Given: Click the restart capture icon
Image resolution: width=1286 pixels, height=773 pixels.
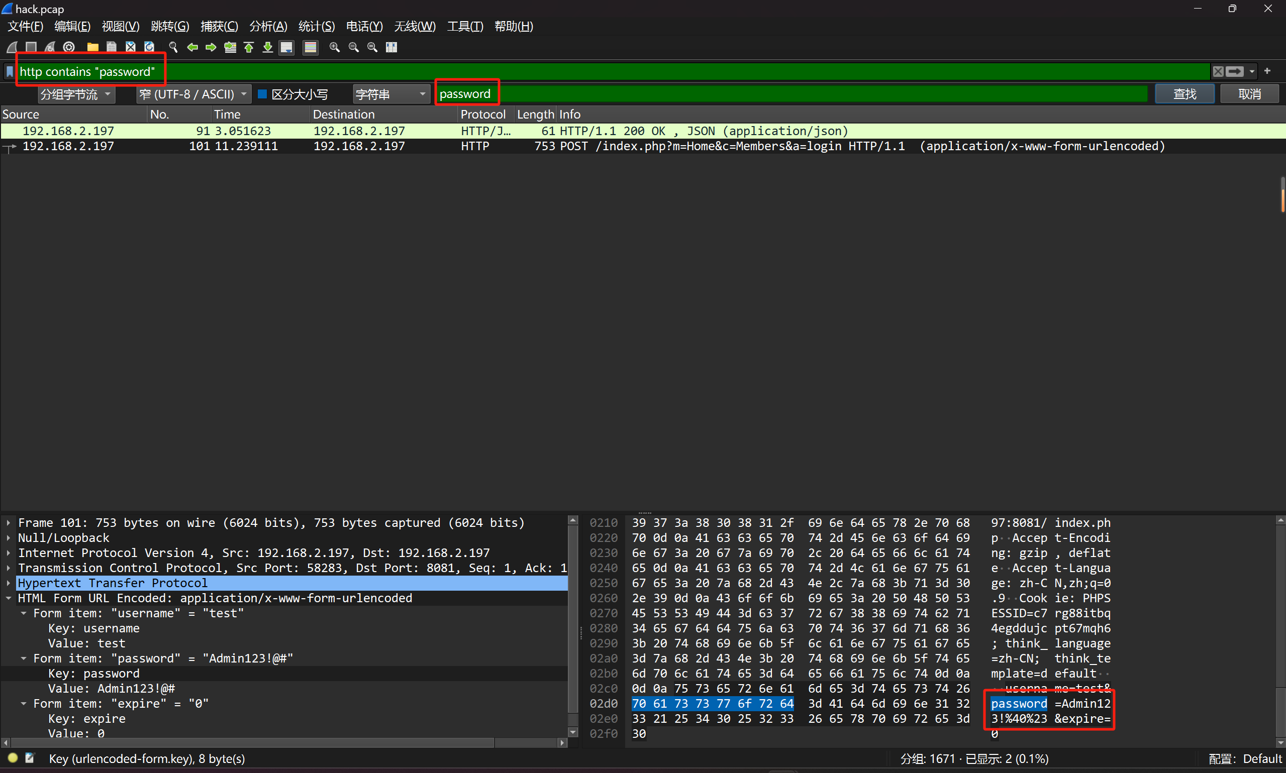Looking at the screenshot, I should click(x=50, y=47).
